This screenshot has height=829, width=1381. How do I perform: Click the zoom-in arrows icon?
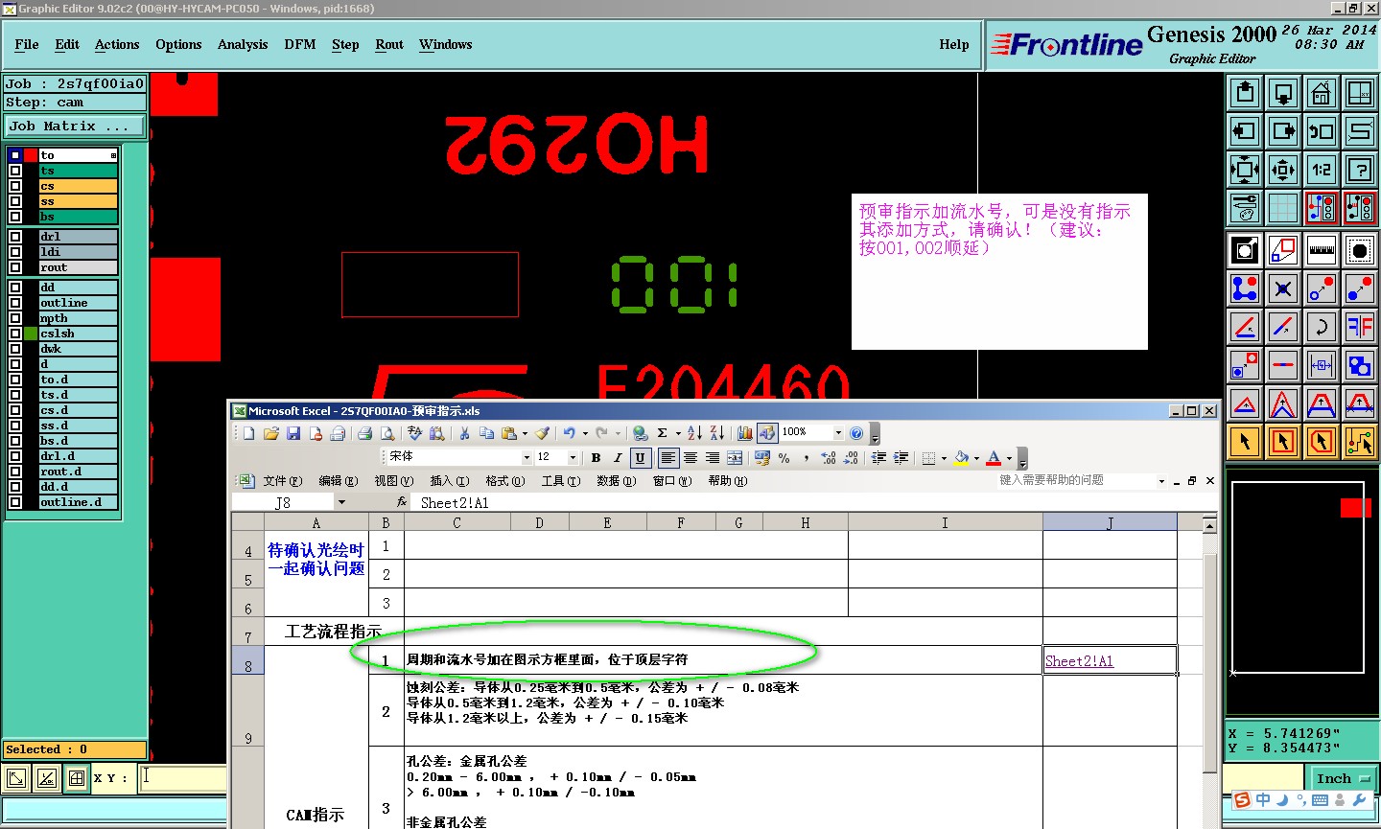click(1283, 170)
